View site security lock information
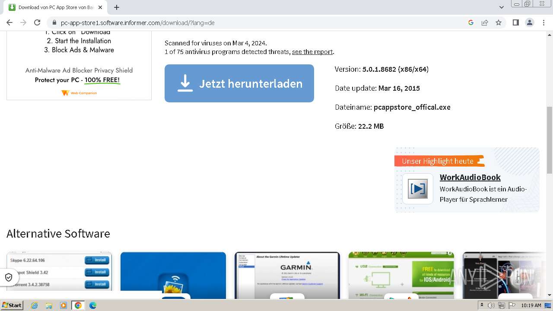The height and width of the screenshot is (311, 553). [54, 23]
